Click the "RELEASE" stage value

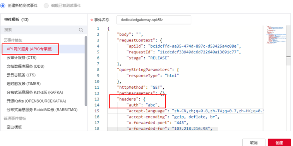pyautogui.click(x=159, y=58)
